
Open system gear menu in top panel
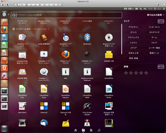coord(164,9)
